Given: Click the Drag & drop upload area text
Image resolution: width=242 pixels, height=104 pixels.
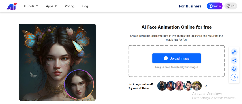Looking at the screenshot, I should (176, 67).
